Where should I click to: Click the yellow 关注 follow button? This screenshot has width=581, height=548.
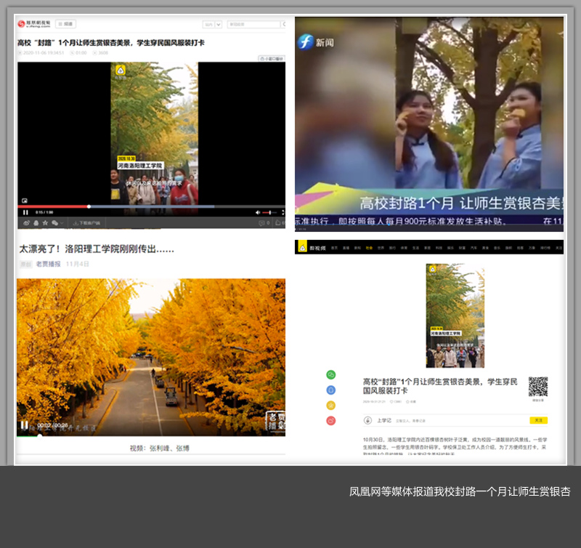[538, 420]
